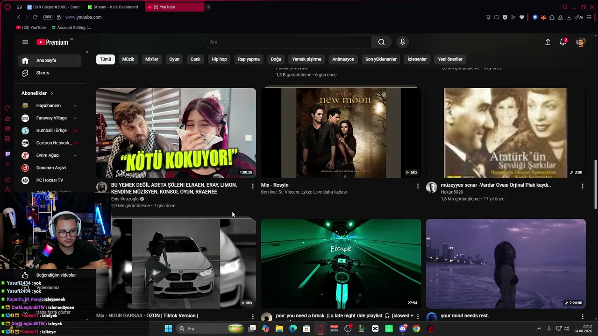Open the upload video icon
This screenshot has width=598, height=336.
(x=548, y=42)
